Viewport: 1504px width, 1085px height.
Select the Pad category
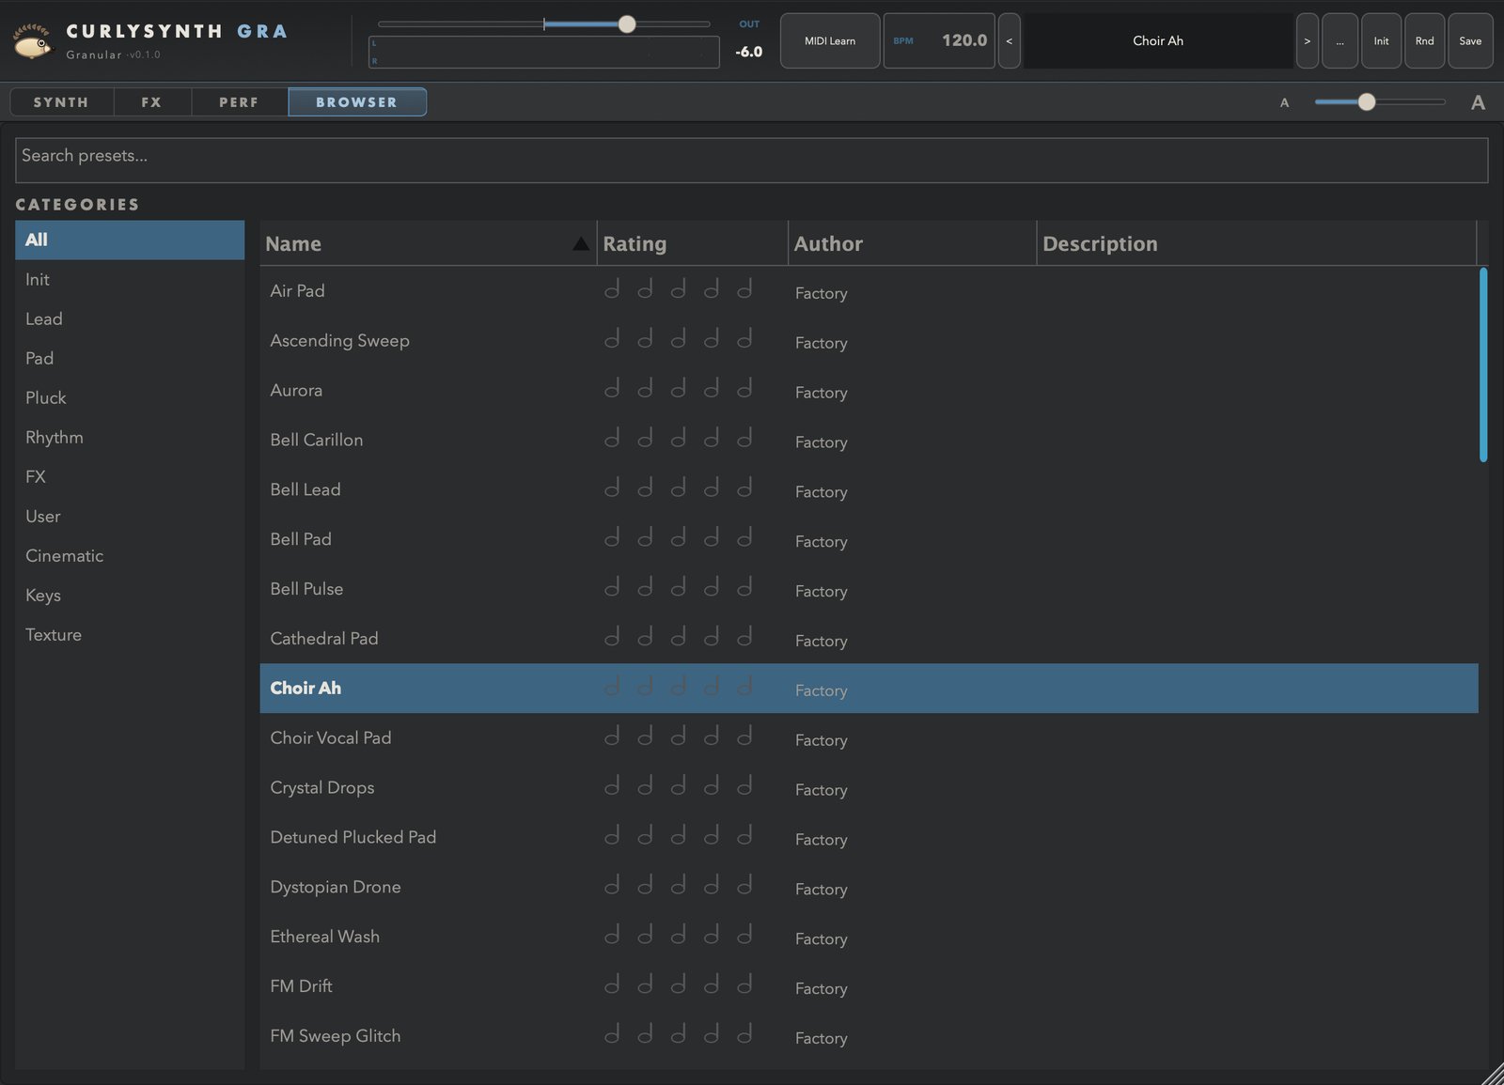coord(130,358)
